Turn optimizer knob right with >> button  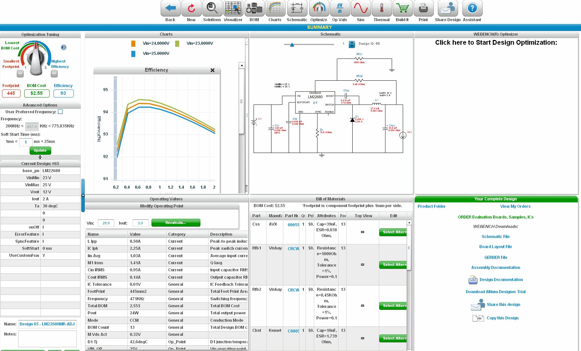point(54,73)
